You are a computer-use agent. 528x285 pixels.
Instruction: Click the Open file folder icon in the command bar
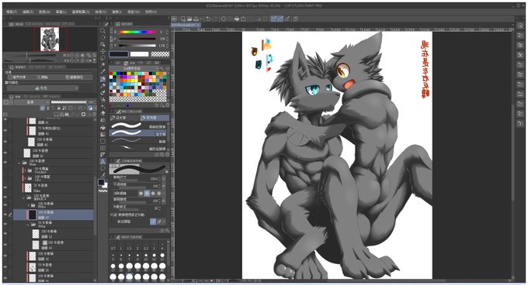coord(189,19)
